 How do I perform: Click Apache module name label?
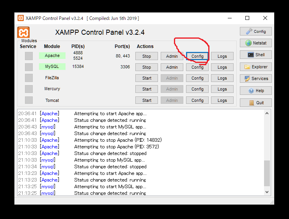tap(52, 55)
